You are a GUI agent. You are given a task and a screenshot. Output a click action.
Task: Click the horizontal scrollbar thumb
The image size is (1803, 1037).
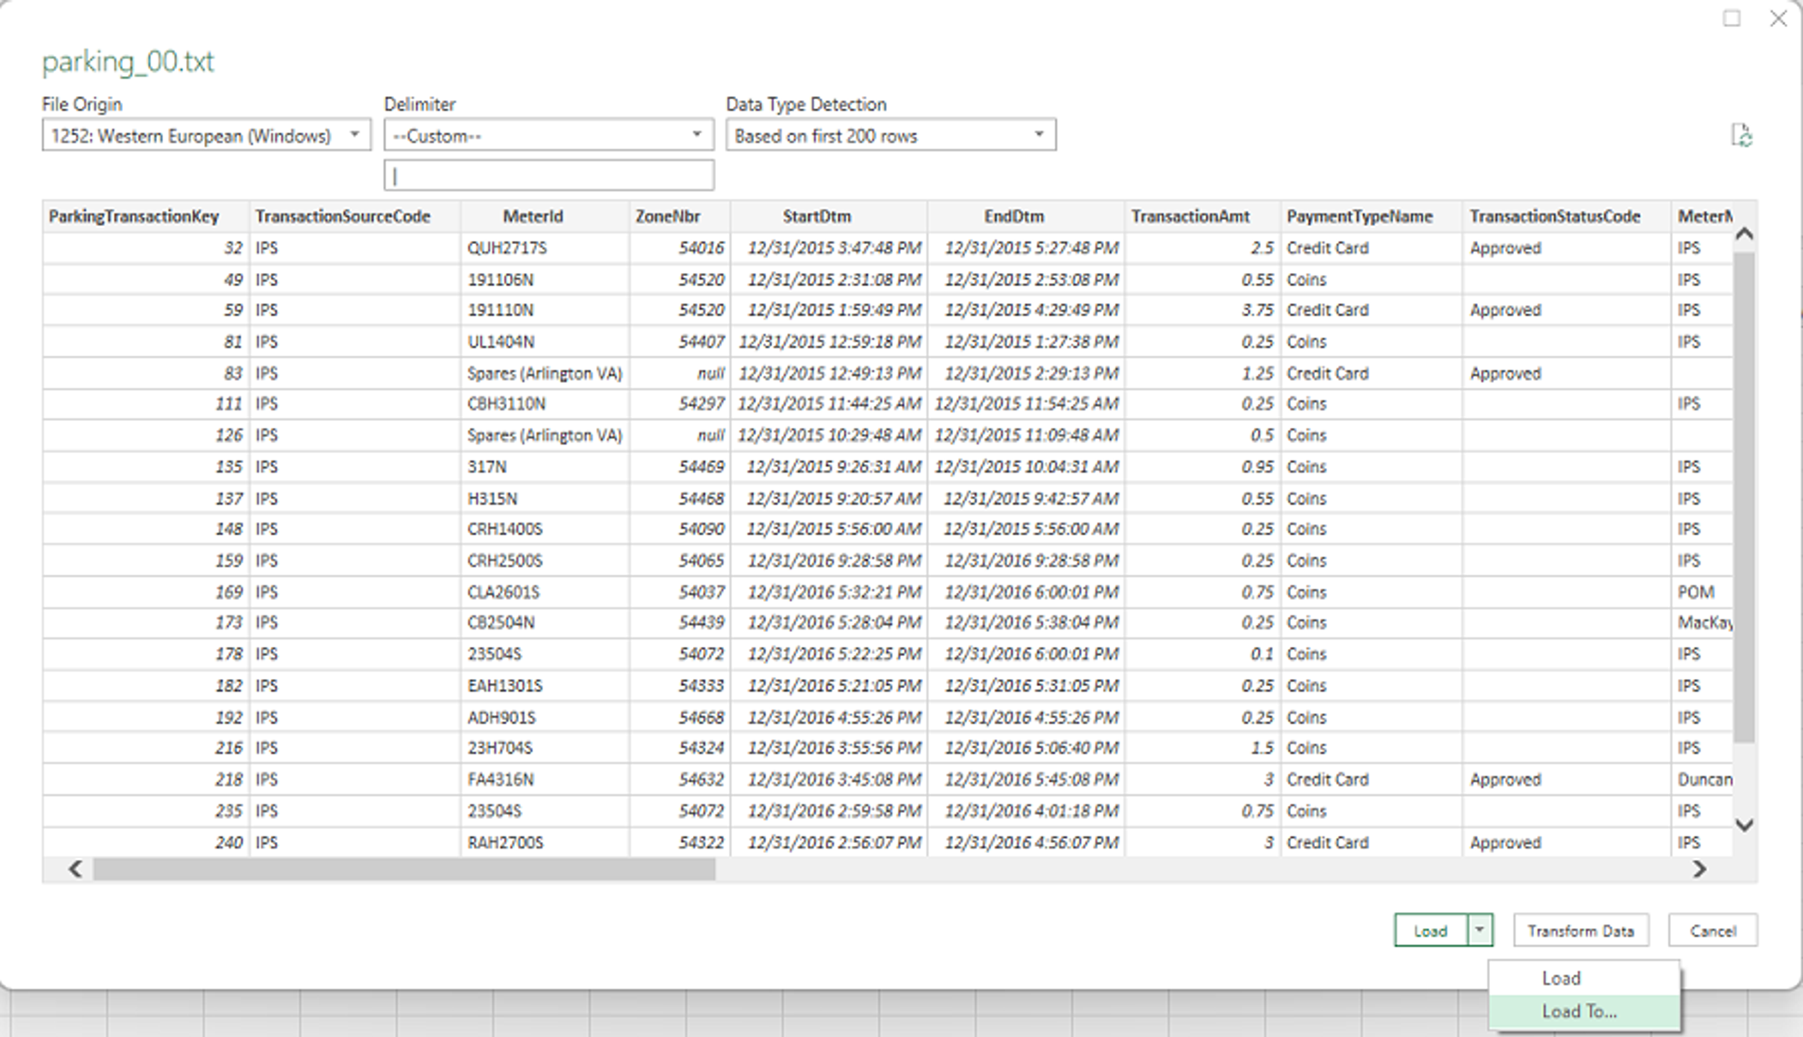click(403, 869)
